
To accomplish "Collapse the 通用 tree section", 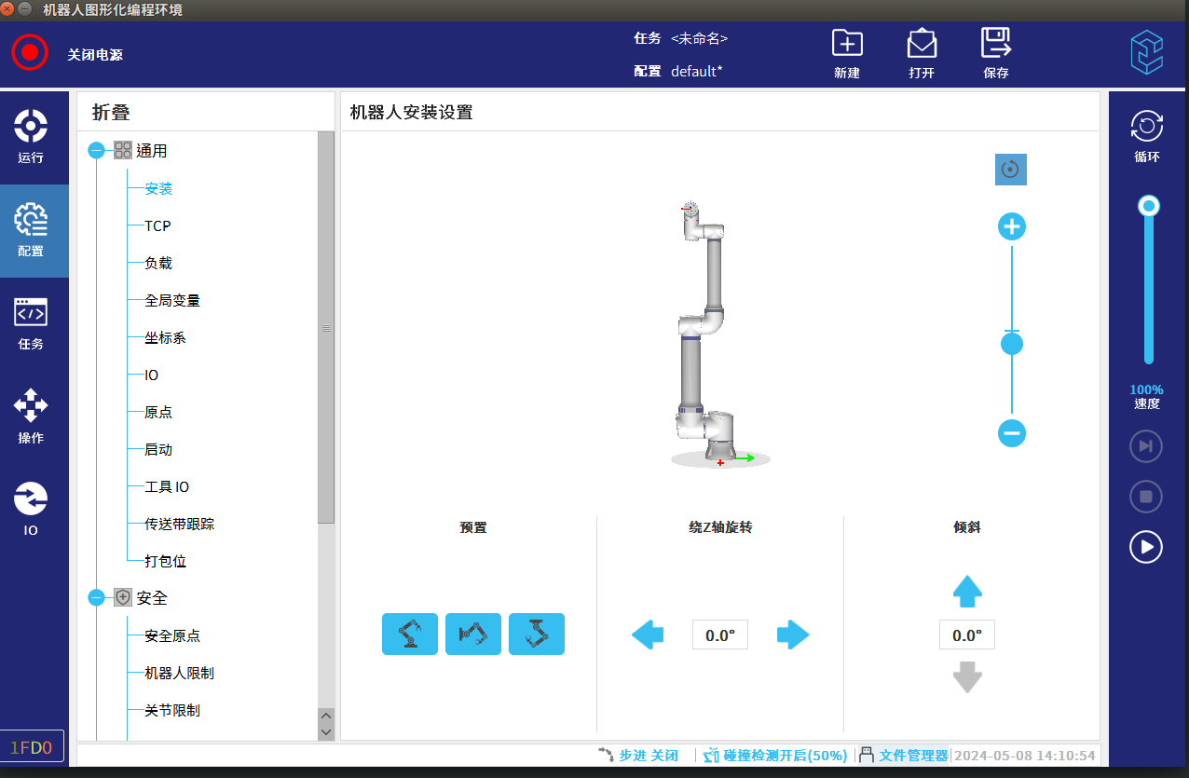I will click(96, 151).
